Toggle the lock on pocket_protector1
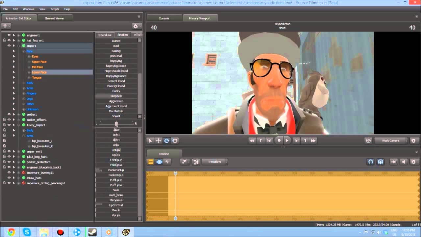 (4, 162)
